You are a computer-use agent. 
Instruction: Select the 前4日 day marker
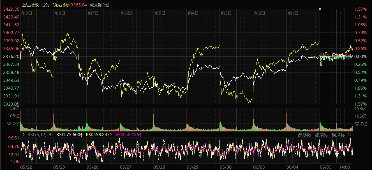click(193, 13)
